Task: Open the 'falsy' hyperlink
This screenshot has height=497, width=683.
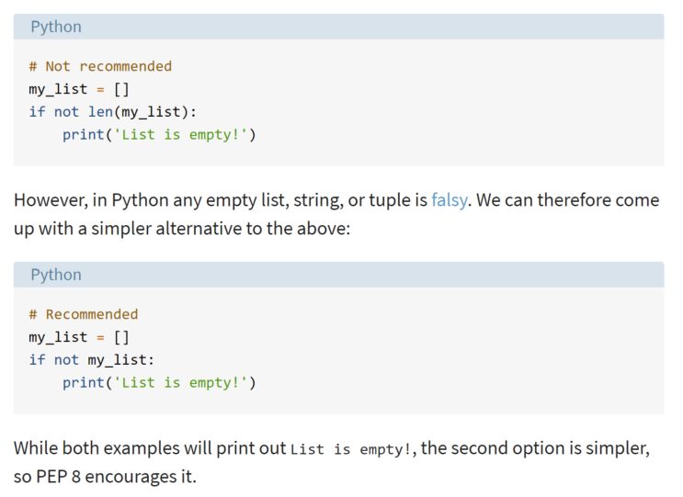Action: pos(450,199)
